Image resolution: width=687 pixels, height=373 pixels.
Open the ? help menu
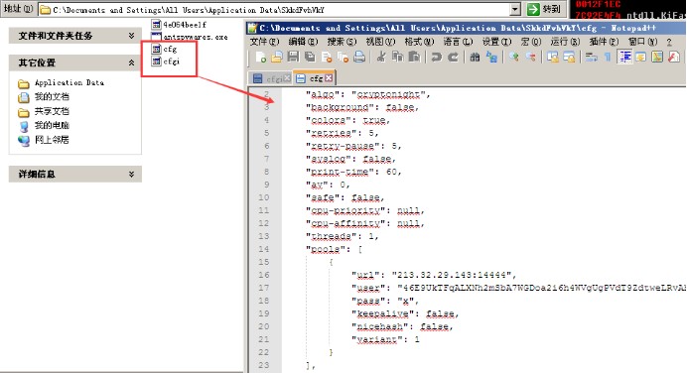point(669,42)
